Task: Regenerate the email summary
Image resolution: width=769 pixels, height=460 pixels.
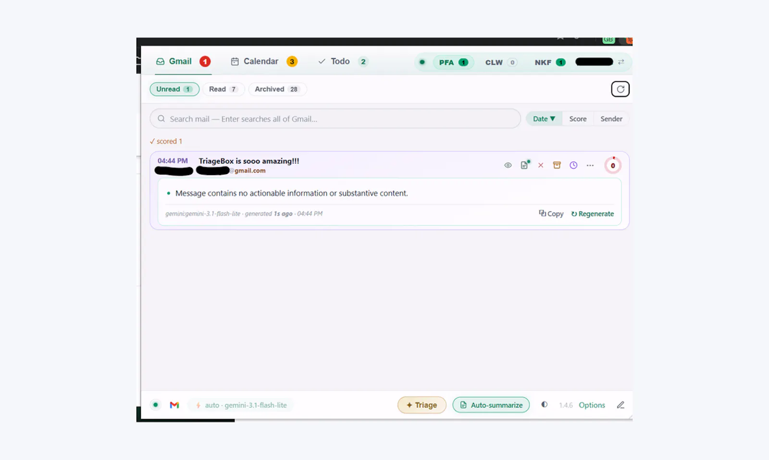Action: click(x=593, y=214)
